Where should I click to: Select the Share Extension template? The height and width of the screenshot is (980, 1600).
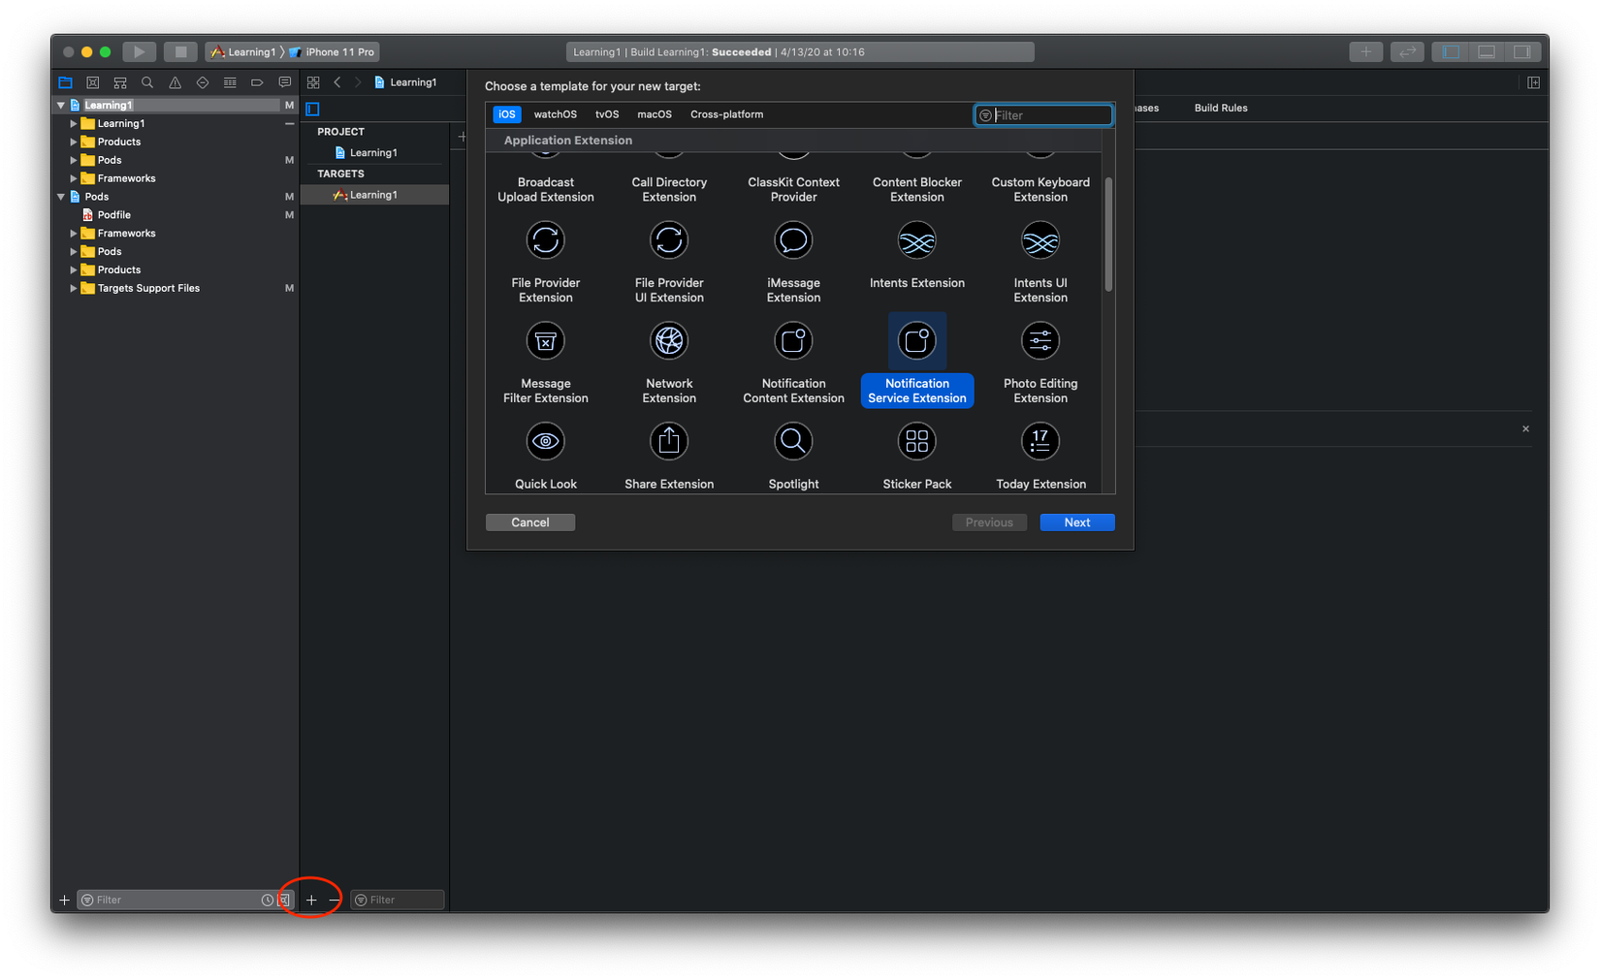tap(669, 456)
